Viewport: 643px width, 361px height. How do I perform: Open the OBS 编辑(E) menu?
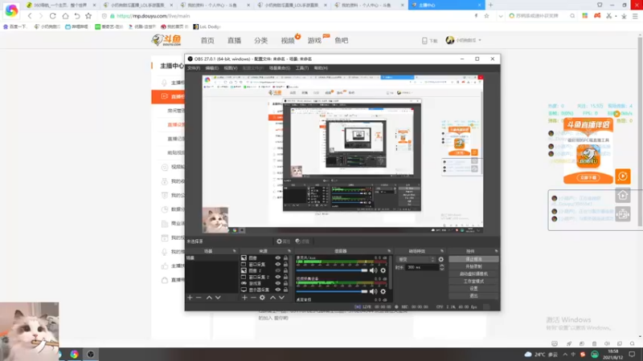point(212,68)
